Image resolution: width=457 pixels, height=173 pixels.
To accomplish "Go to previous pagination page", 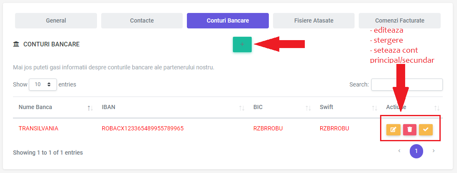I will pyautogui.click(x=399, y=151).
